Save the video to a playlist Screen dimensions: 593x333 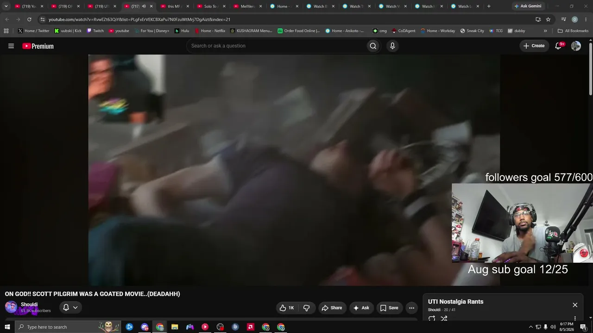389,308
